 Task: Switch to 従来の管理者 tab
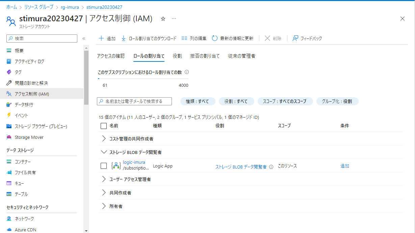click(242, 56)
